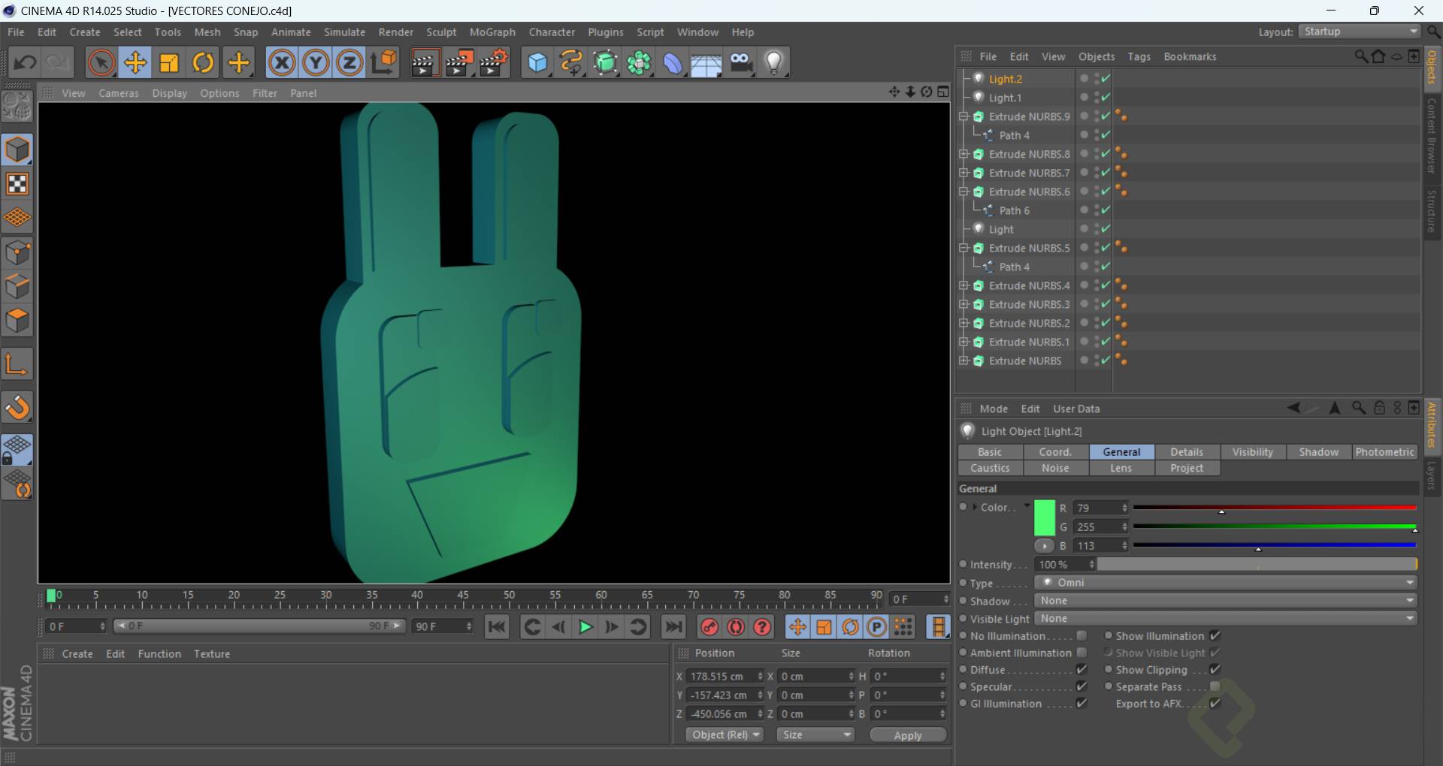Screen dimensions: 1443x766
Task: Open the Sculpt menu
Action: click(x=441, y=32)
